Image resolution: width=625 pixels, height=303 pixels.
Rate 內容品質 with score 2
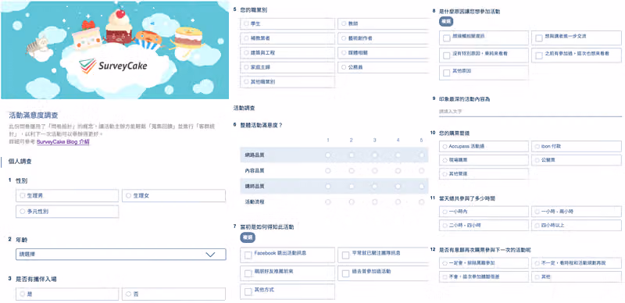[x=351, y=171]
